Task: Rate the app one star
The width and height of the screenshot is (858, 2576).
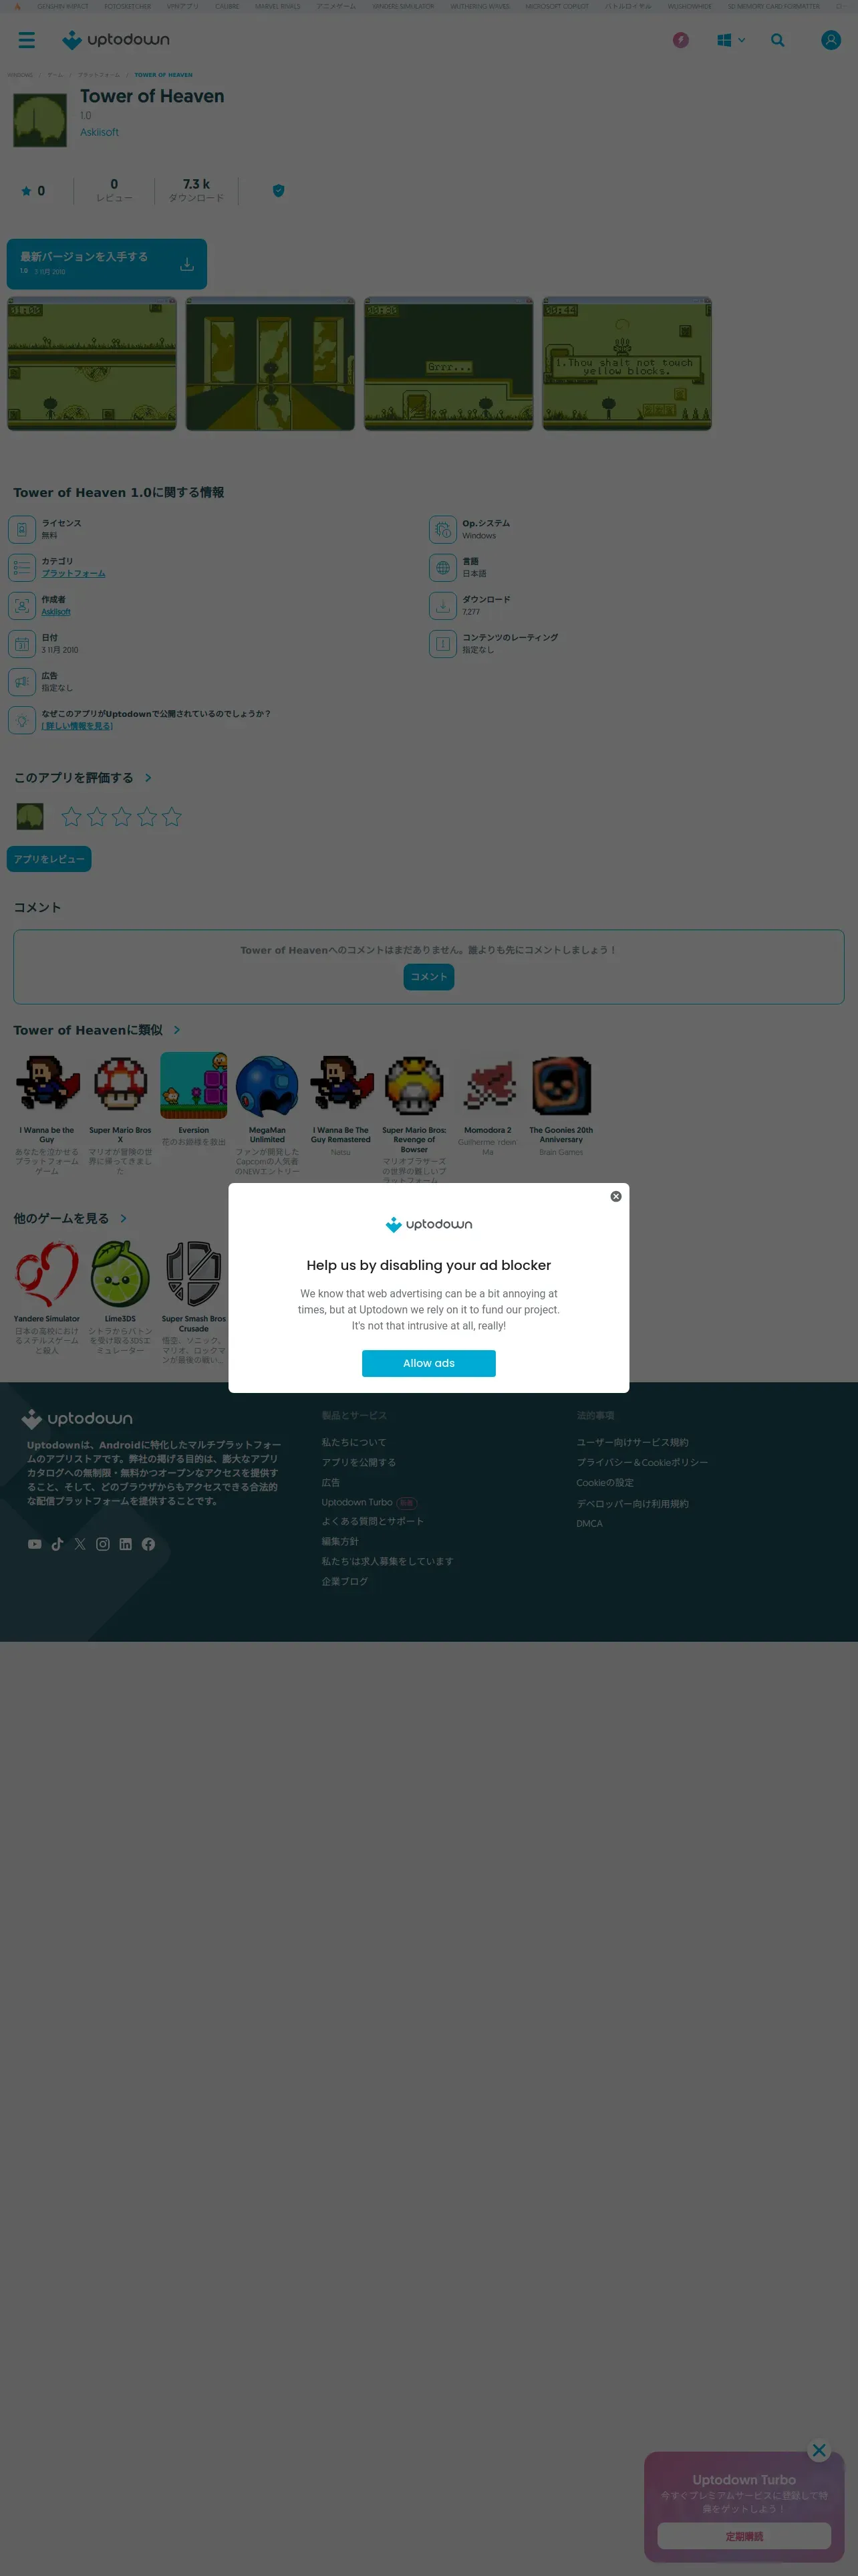Action: pos(71,817)
